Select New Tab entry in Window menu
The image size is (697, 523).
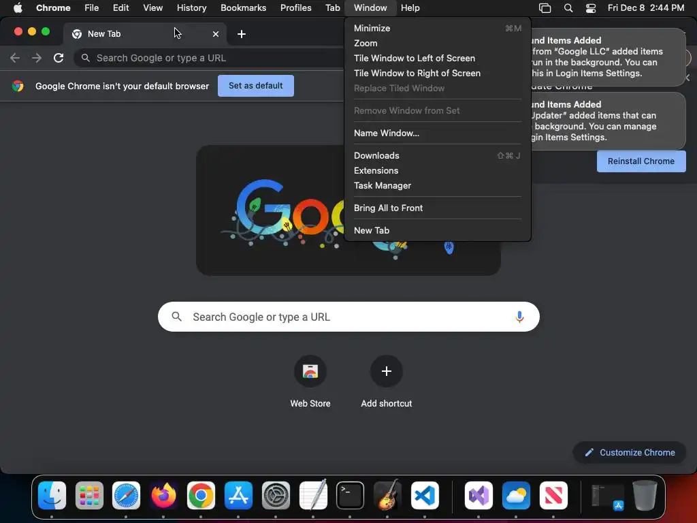click(438, 230)
